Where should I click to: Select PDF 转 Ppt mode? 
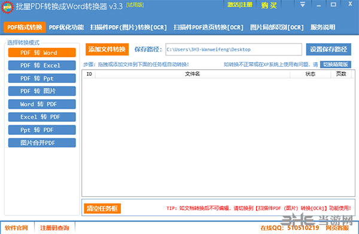point(42,78)
